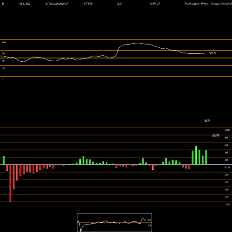Click the MR axis label 20
Viewport: 232px width, 232px height.
pyautogui.click(x=226, y=160)
